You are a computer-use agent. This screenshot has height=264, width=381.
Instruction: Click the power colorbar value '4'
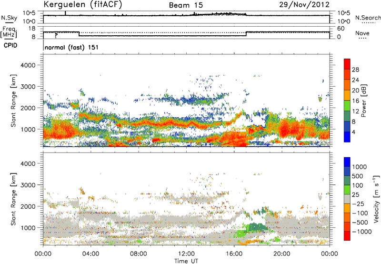[x=354, y=132]
